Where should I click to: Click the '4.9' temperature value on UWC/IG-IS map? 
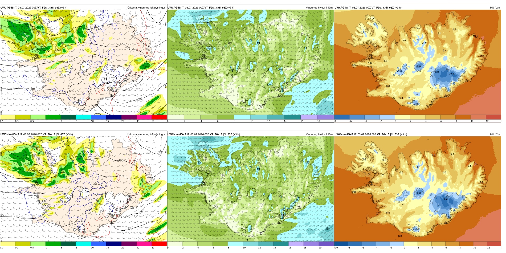[x=455, y=30]
